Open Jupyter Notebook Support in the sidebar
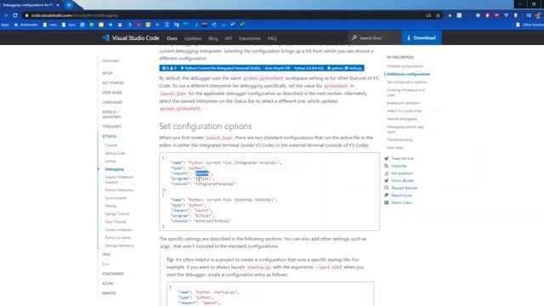Viewport: 544px width, 306px height. 119,179
